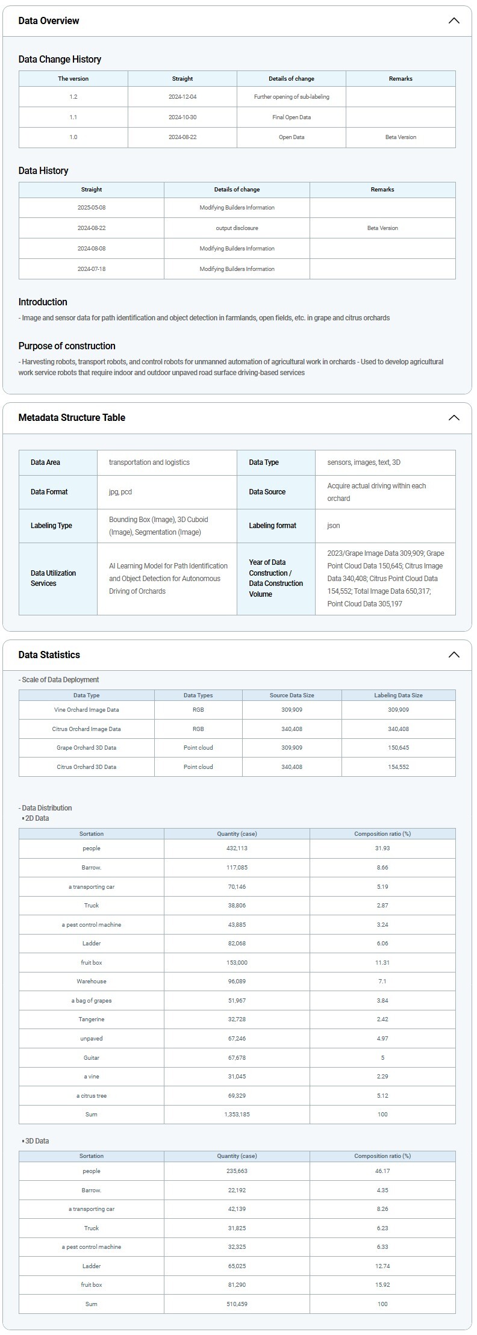Viewport: 477px width, 1335px height.
Task: Click the 'Data Source' metadata label
Action: pyautogui.click(x=267, y=492)
